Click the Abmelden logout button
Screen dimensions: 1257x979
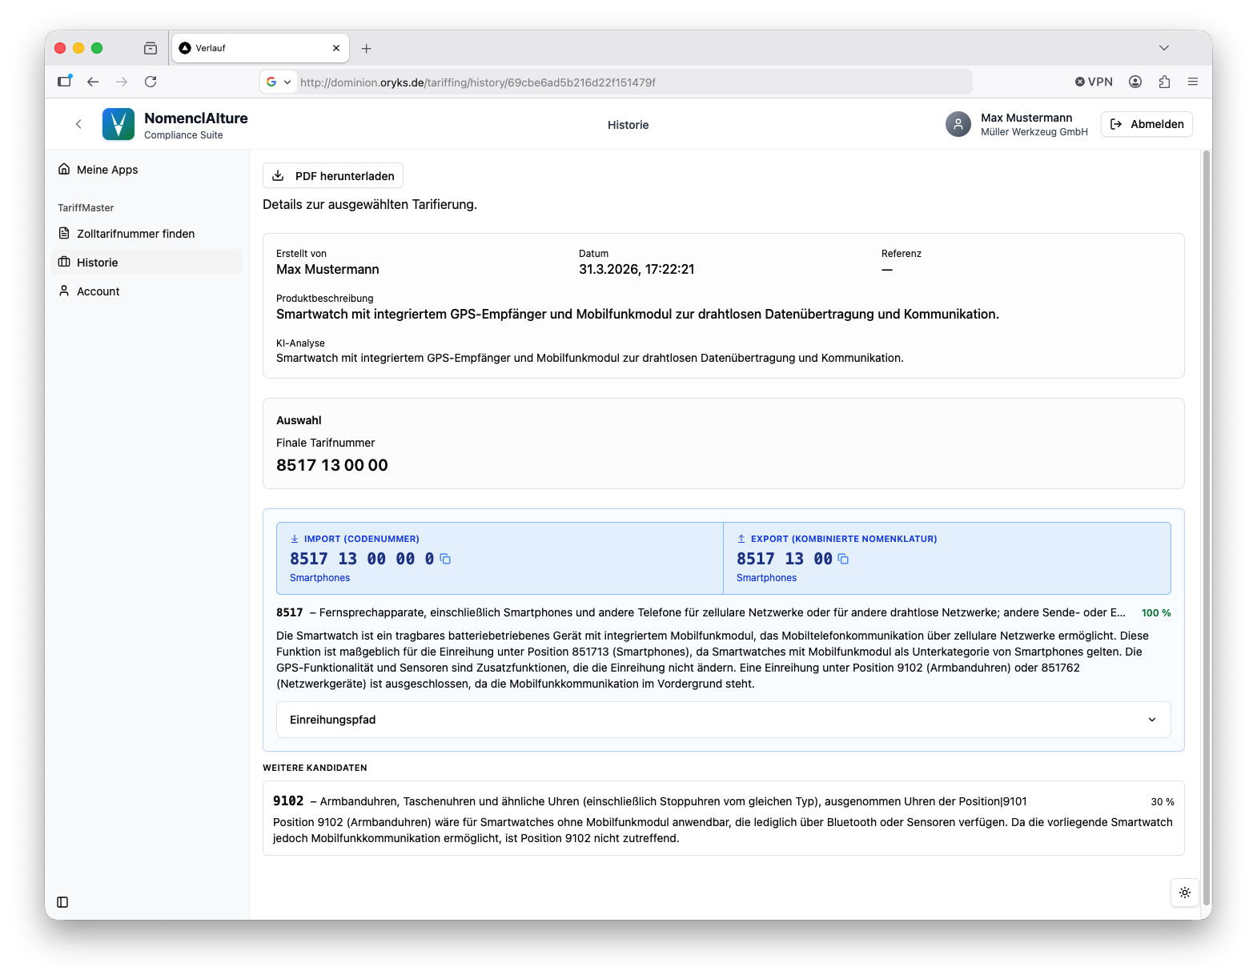point(1147,124)
